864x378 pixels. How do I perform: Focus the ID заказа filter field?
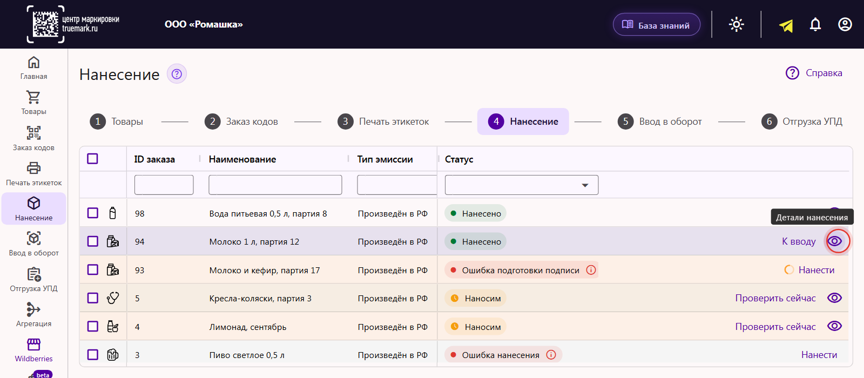click(164, 185)
